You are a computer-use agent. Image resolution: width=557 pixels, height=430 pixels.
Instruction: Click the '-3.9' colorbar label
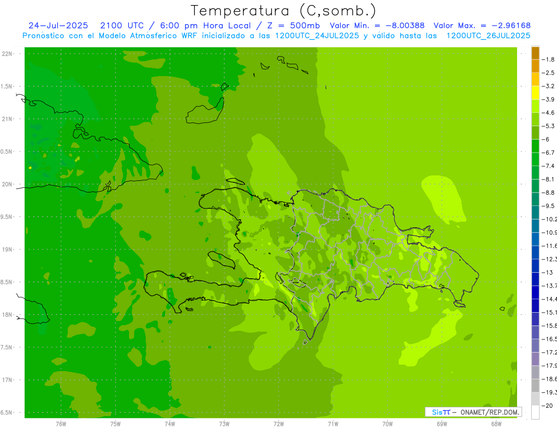(x=549, y=99)
